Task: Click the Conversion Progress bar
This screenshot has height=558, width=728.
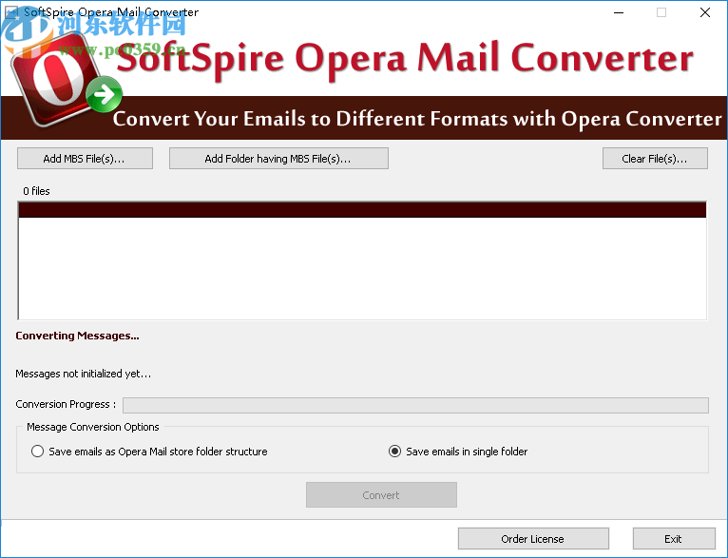Action: [415, 405]
